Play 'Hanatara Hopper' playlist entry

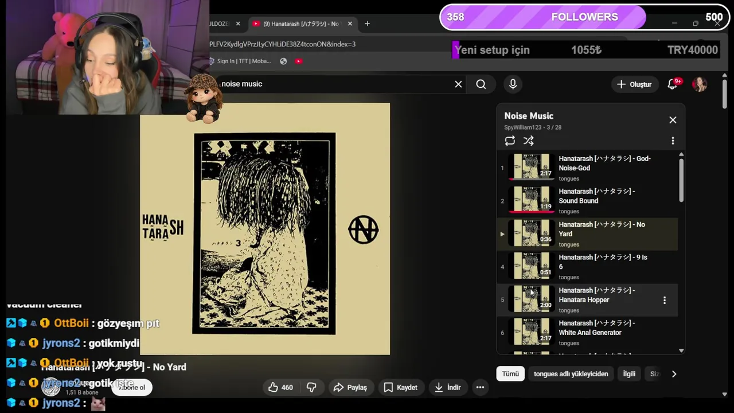pyautogui.click(x=587, y=300)
